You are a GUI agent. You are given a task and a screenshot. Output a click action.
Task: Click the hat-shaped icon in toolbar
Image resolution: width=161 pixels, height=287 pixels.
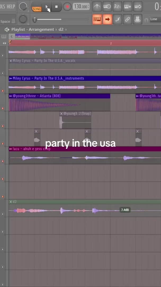click(x=138, y=19)
